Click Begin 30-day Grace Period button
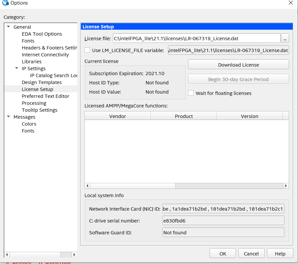This screenshot has height=264, width=298. click(239, 79)
